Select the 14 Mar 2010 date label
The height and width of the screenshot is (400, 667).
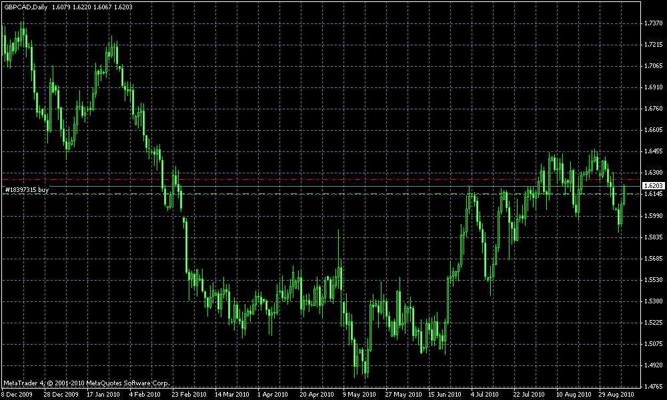232,395
